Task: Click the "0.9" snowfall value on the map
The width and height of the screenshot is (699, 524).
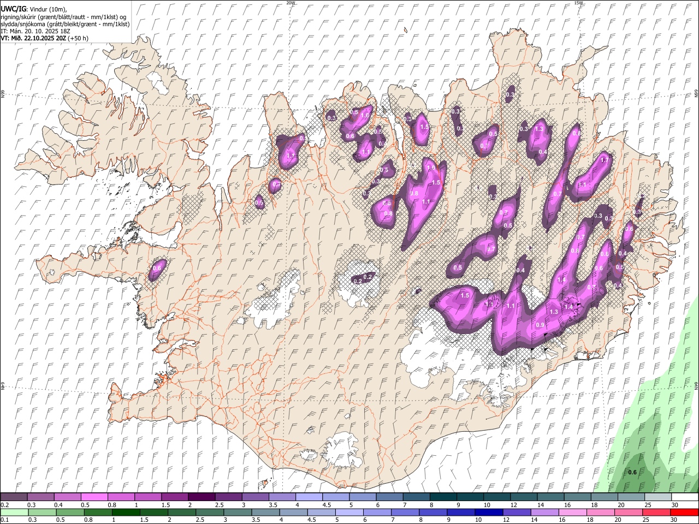Action: (541, 325)
